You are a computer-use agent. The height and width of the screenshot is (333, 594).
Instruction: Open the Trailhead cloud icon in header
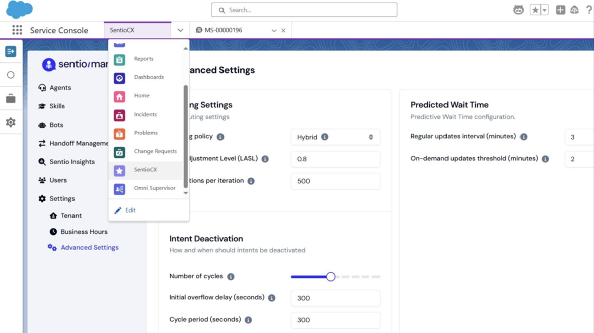(575, 10)
